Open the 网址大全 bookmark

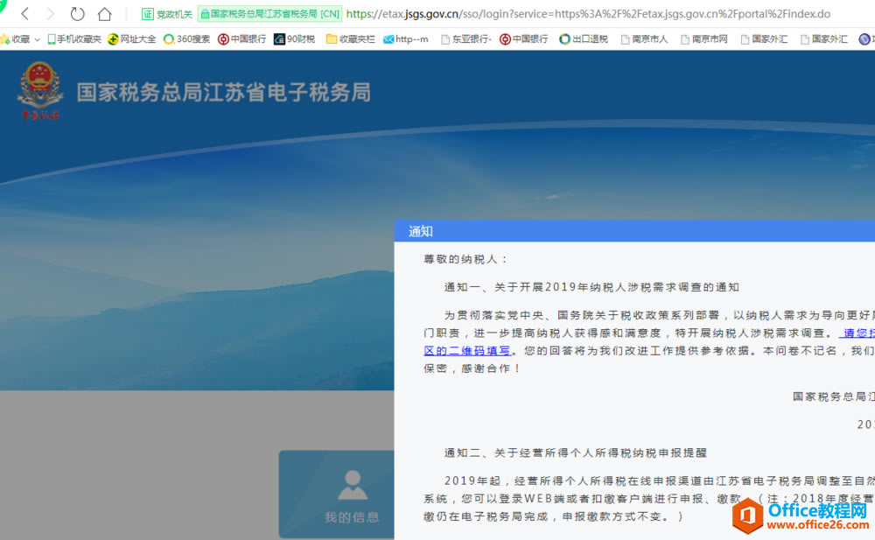[132, 39]
